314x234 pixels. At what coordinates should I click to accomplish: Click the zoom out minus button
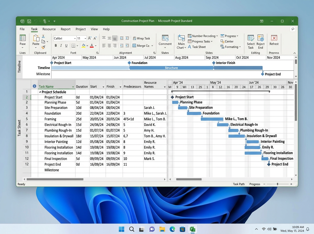point(264,184)
